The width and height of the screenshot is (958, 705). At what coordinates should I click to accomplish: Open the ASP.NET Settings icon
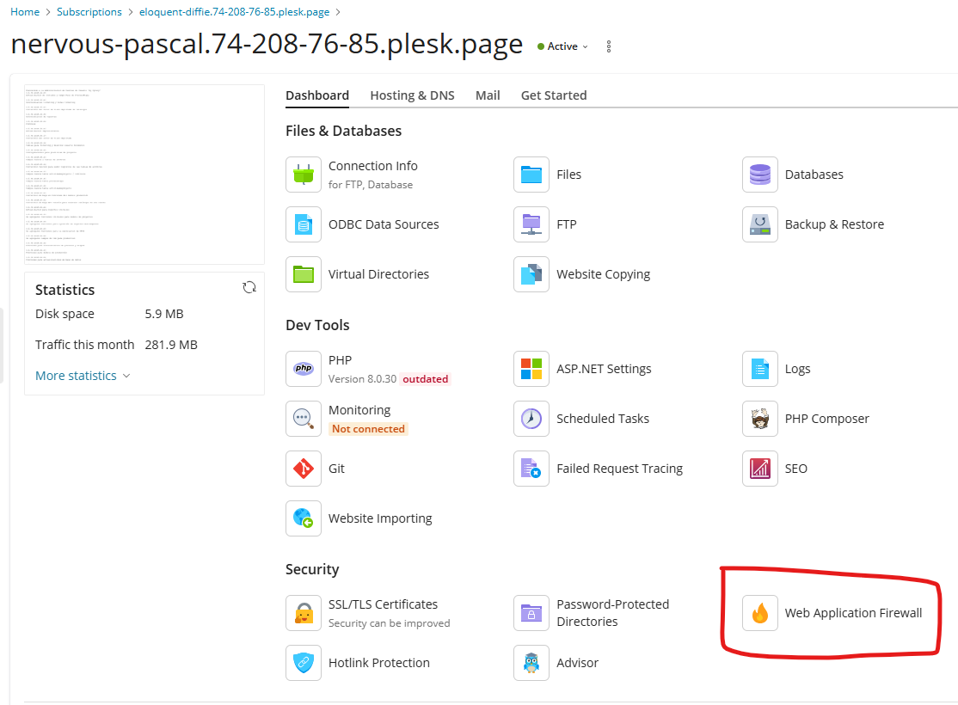coord(531,369)
